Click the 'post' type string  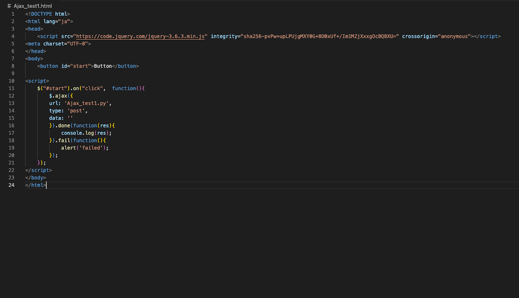(76, 111)
